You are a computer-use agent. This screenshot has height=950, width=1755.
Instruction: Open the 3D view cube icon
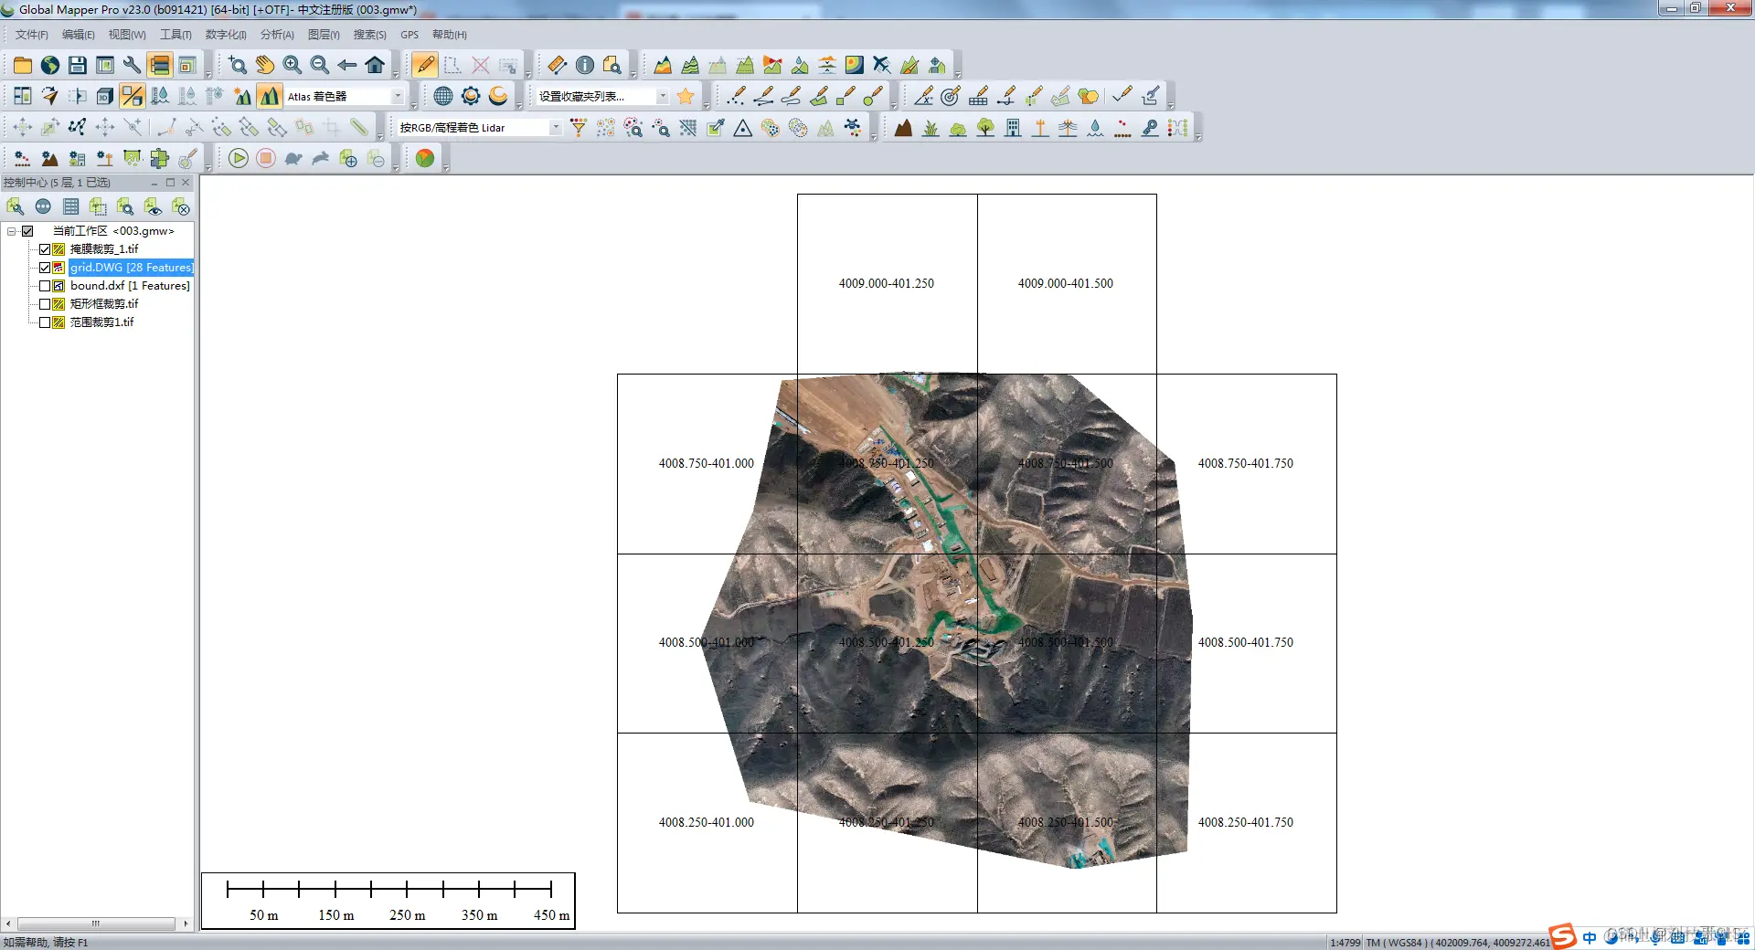pos(105,96)
